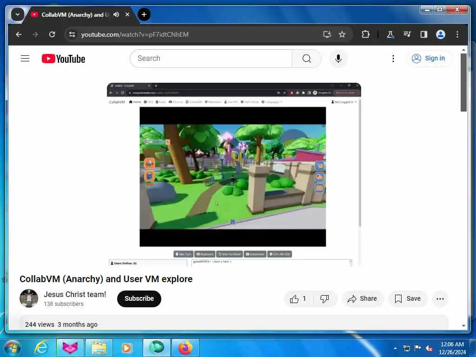Open the network tray icon
Viewport: 476px width, 357px height.
click(x=406, y=348)
